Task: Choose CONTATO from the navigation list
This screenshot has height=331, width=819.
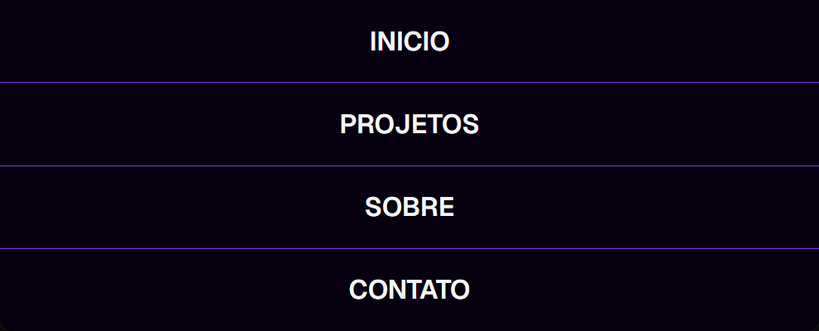Action: (409, 290)
